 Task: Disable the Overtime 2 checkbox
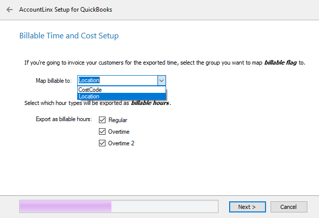(102, 143)
